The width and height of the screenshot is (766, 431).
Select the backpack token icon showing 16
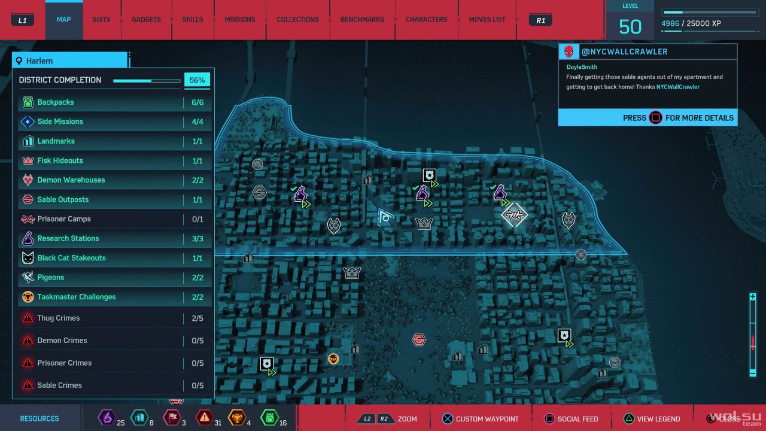tap(269, 417)
